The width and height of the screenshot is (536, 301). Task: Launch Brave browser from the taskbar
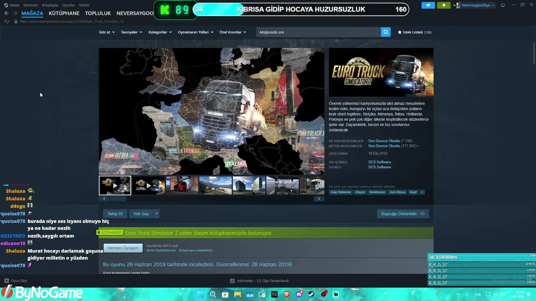(x=287, y=294)
